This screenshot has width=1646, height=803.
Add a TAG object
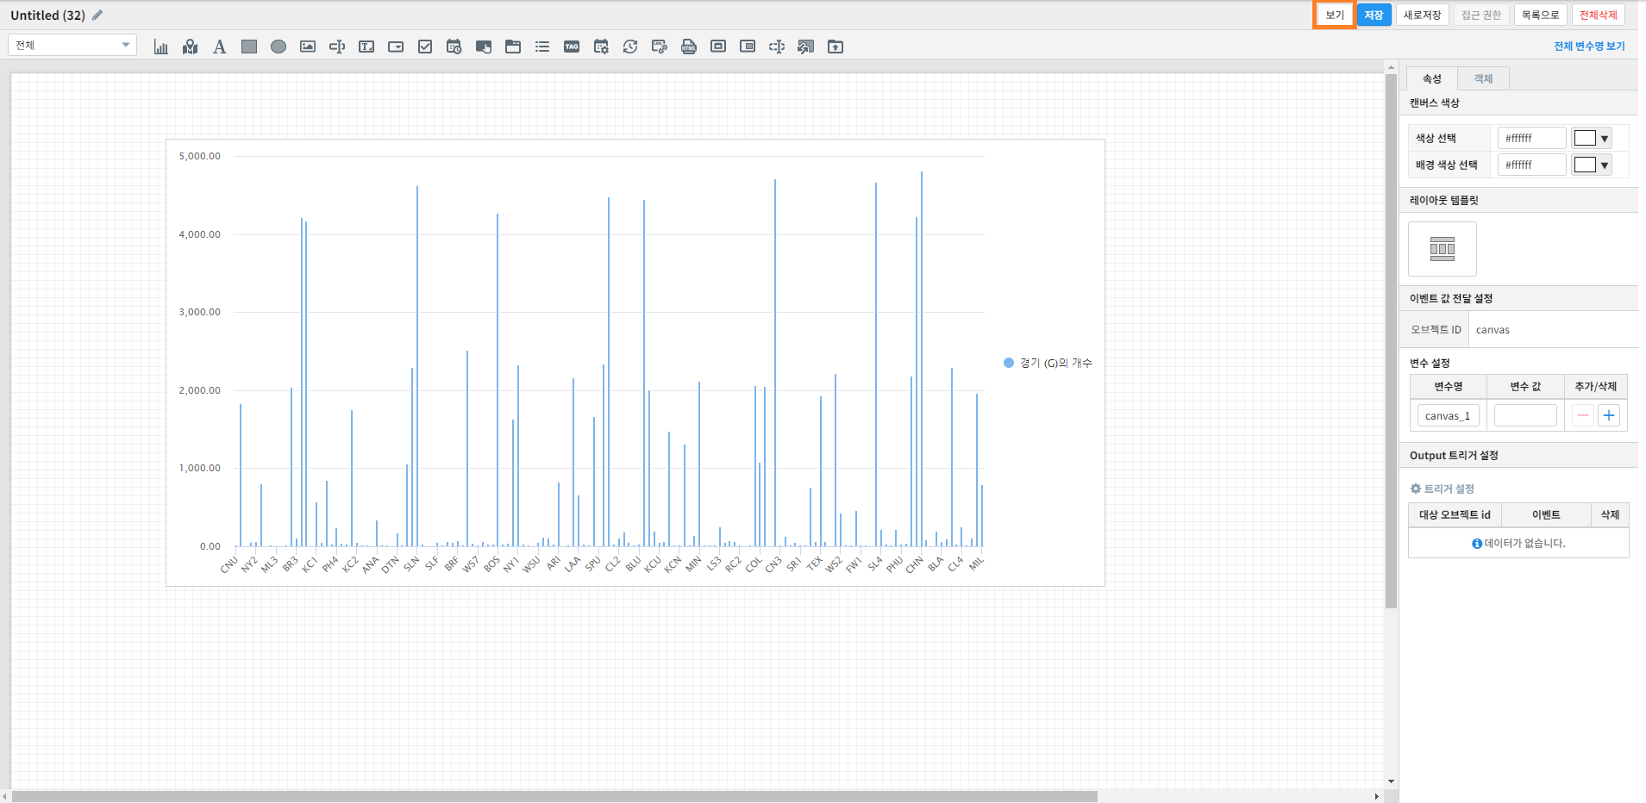pos(572,47)
